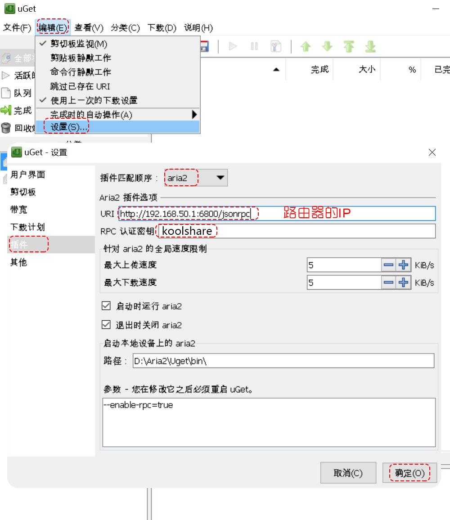Click the resume/play download toolbar icon
Screen dimensions: 450x520
pos(233,46)
